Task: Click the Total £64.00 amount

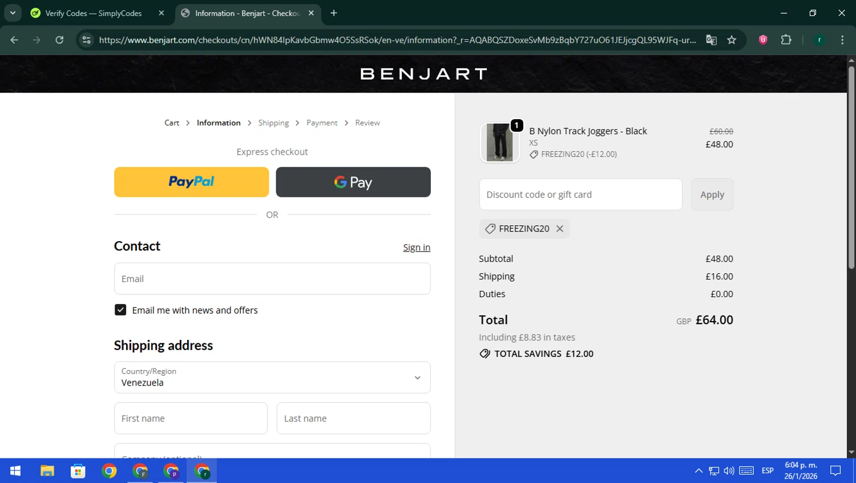Action: 714,320
